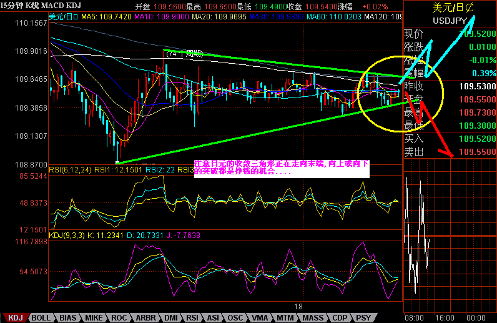Image resolution: width=497 pixels, height=323 pixels.
Task: Click the active KDJ tab
Action: pyautogui.click(x=14, y=317)
